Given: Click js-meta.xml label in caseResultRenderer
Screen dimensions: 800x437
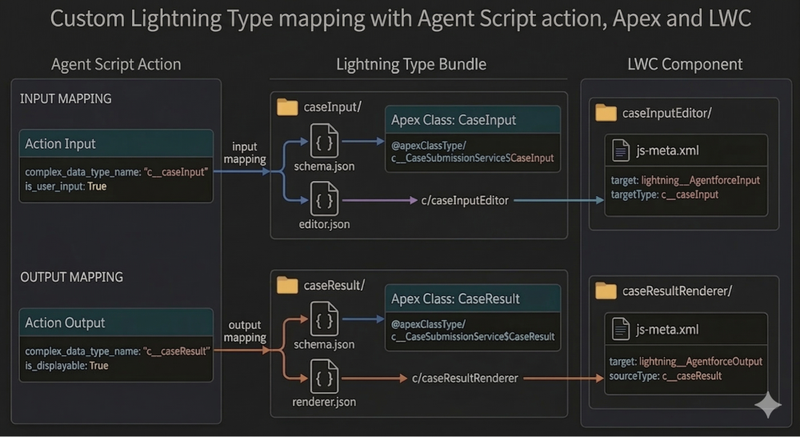Looking at the screenshot, I should [x=667, y=329].
